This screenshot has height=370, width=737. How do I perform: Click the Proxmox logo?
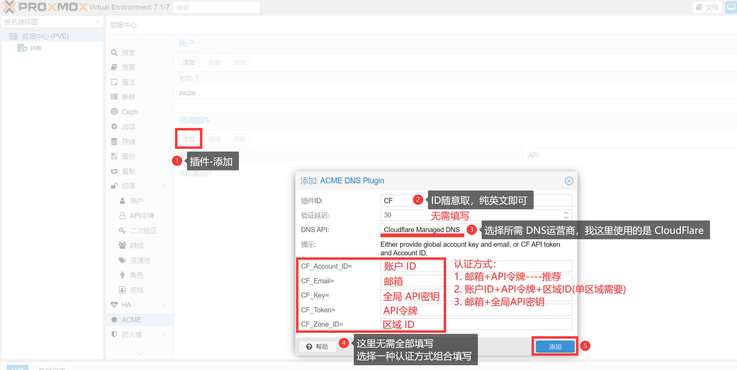tap(44, 7)
